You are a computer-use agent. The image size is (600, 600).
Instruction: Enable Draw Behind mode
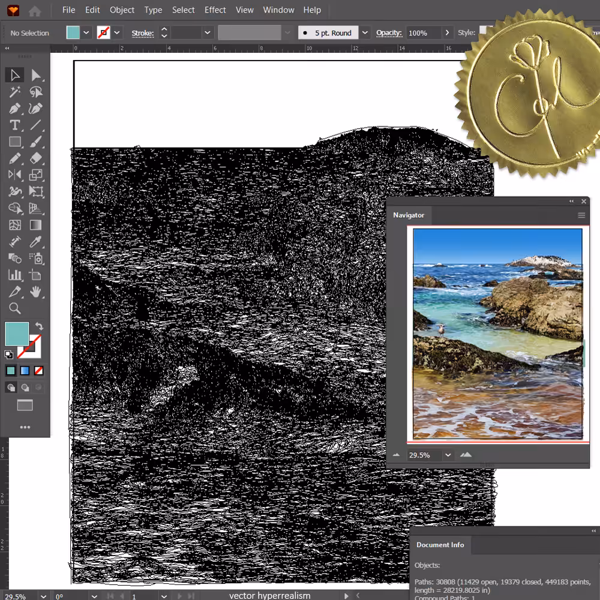point(25,388)
